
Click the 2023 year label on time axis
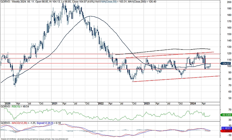pyautogui.click(x=147, y=104)
